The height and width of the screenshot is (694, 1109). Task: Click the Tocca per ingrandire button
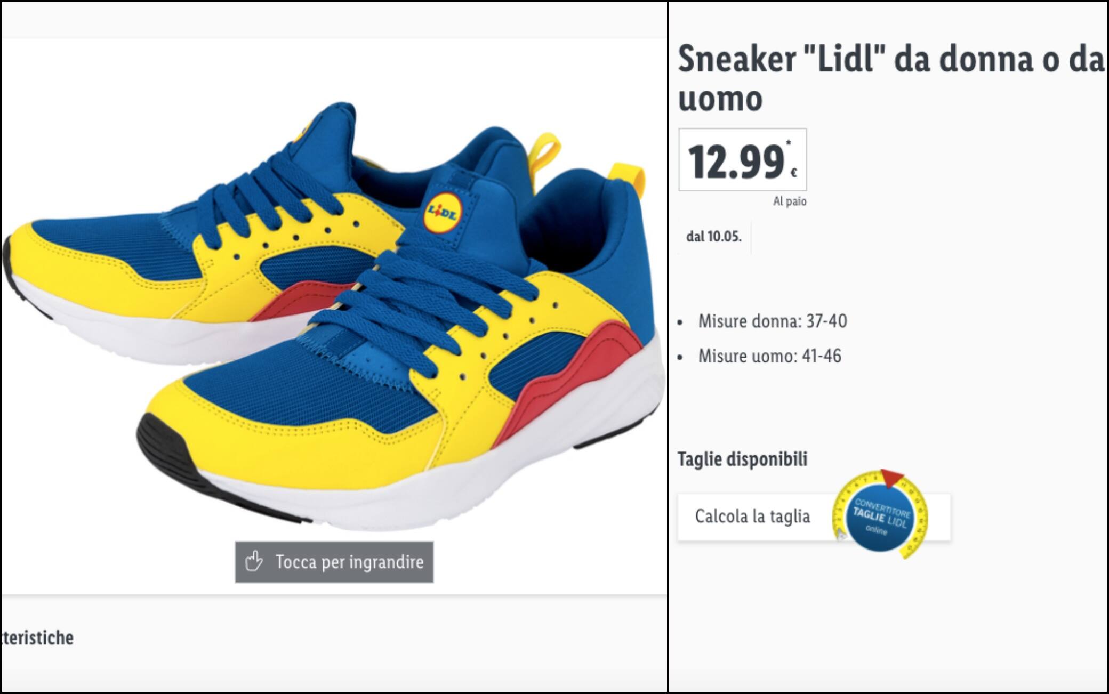click(x=334, y=562)
